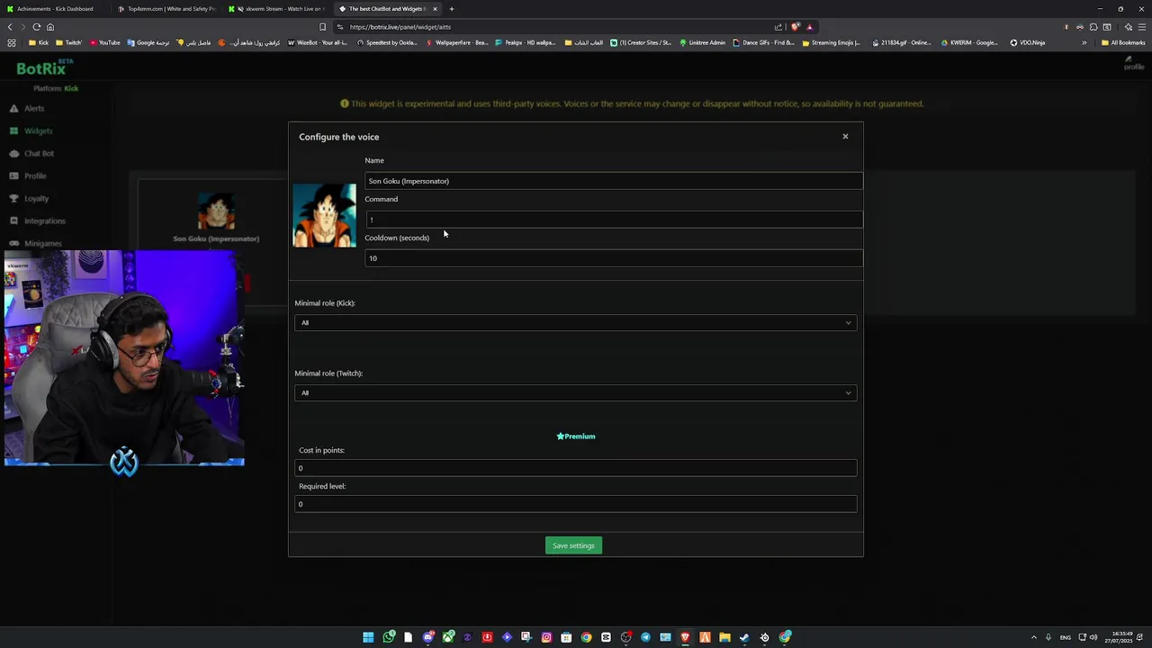Click the Brave shields icon in address bar

[795, 27]
